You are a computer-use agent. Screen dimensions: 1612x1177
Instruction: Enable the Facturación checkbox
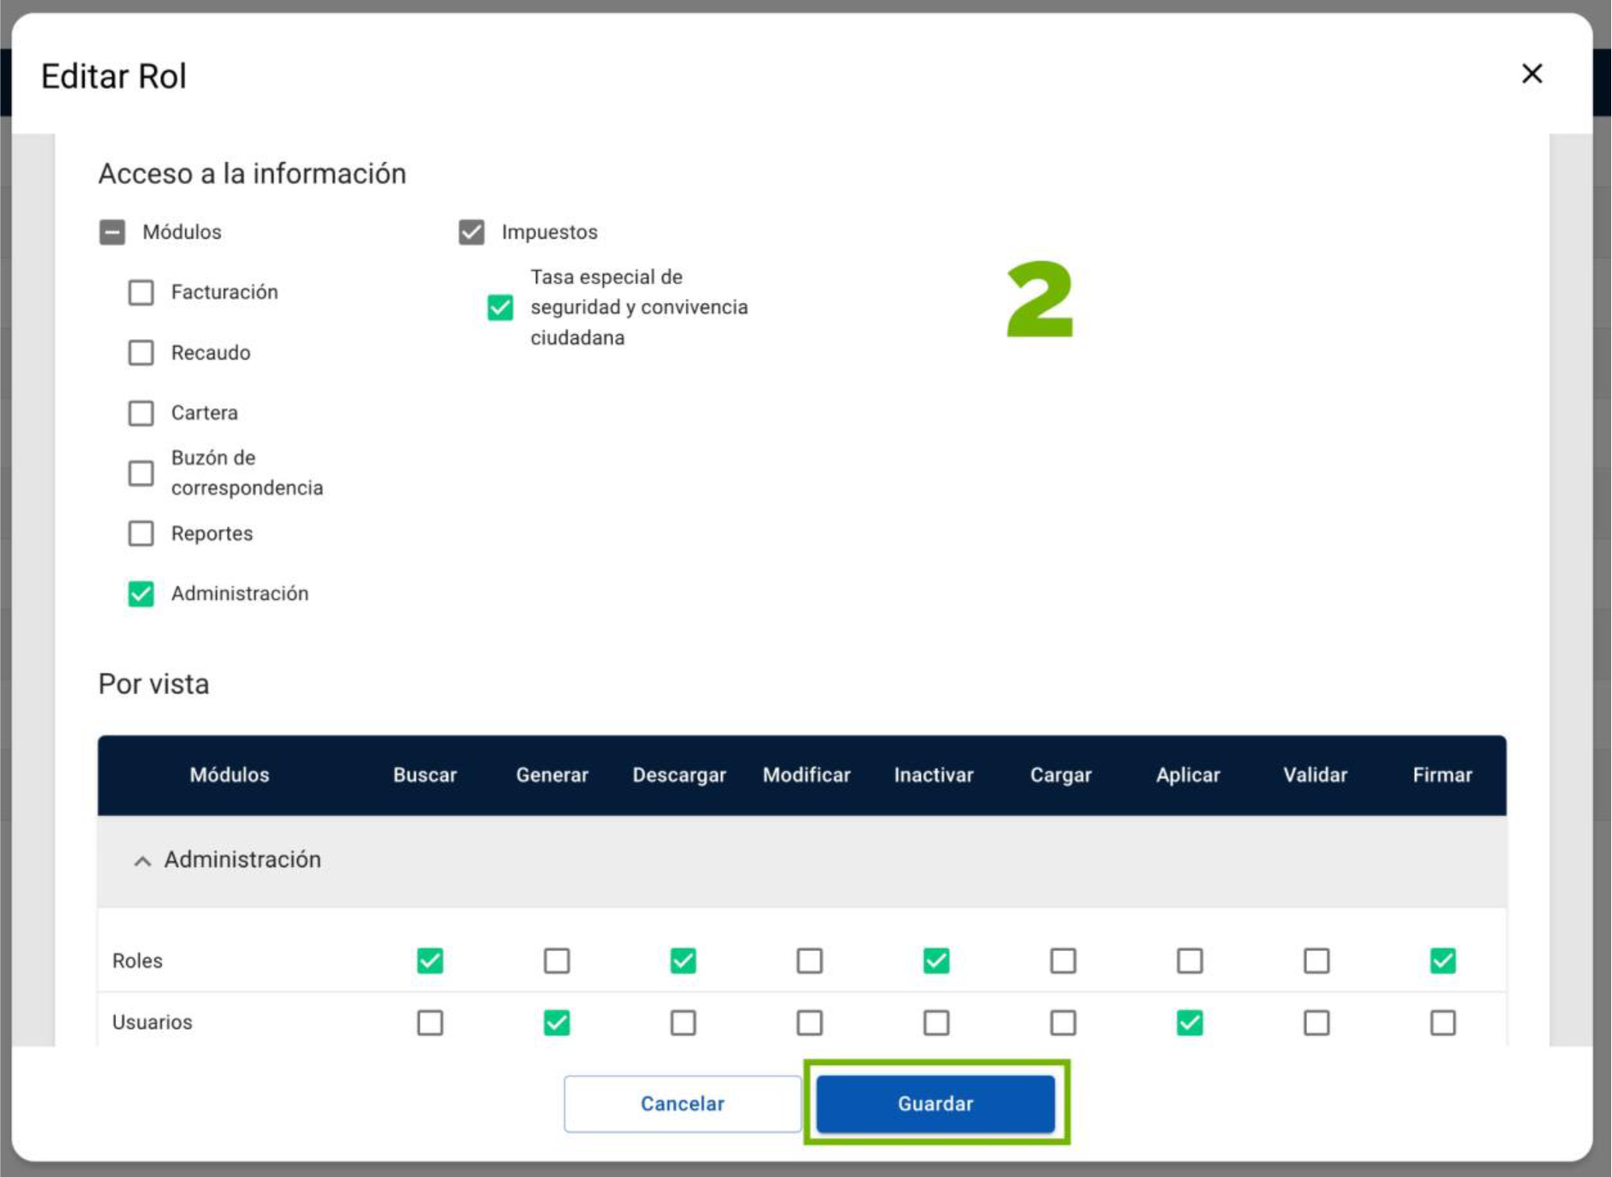pos(140,292)
